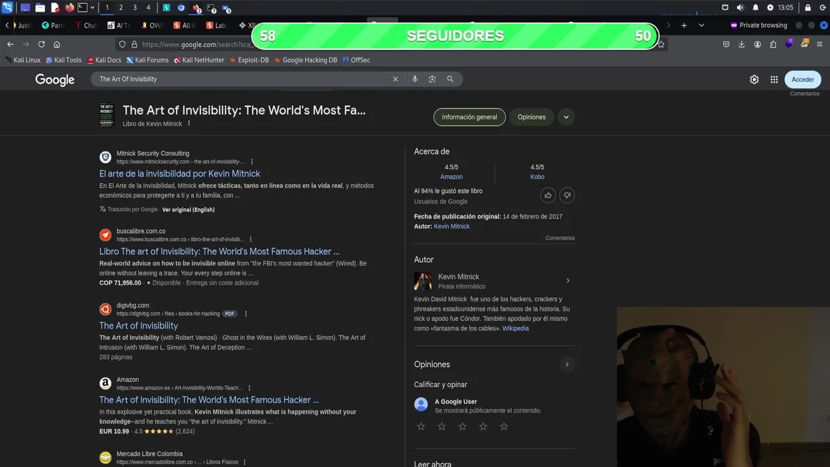830x467 pixels.
Task: Open El arte de la invisibilidad result
Action: (x=180, y=174)
